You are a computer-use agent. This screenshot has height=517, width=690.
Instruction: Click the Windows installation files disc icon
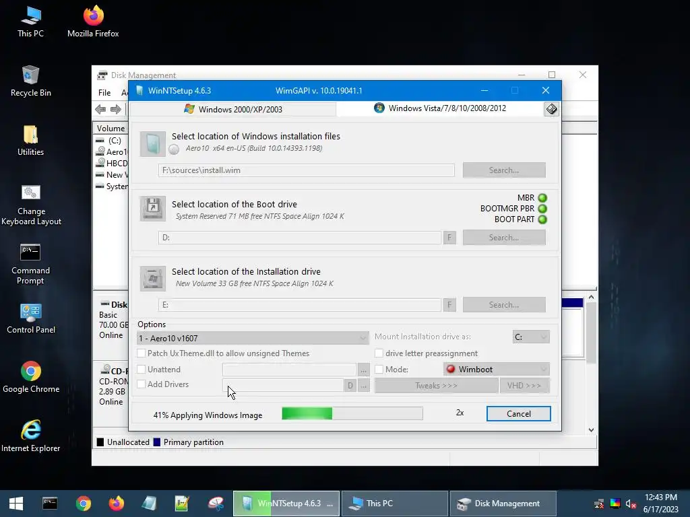pos(153,144)
